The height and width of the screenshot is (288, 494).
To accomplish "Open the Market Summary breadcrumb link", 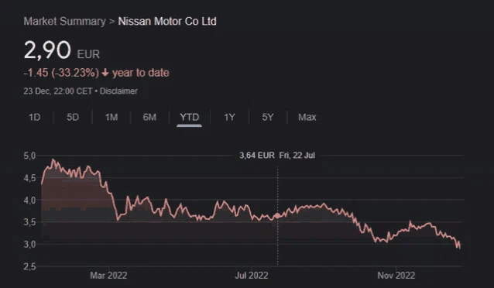I will [x=64, y=21].
